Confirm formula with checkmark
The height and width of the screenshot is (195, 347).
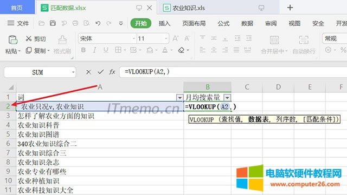point(100,72)
